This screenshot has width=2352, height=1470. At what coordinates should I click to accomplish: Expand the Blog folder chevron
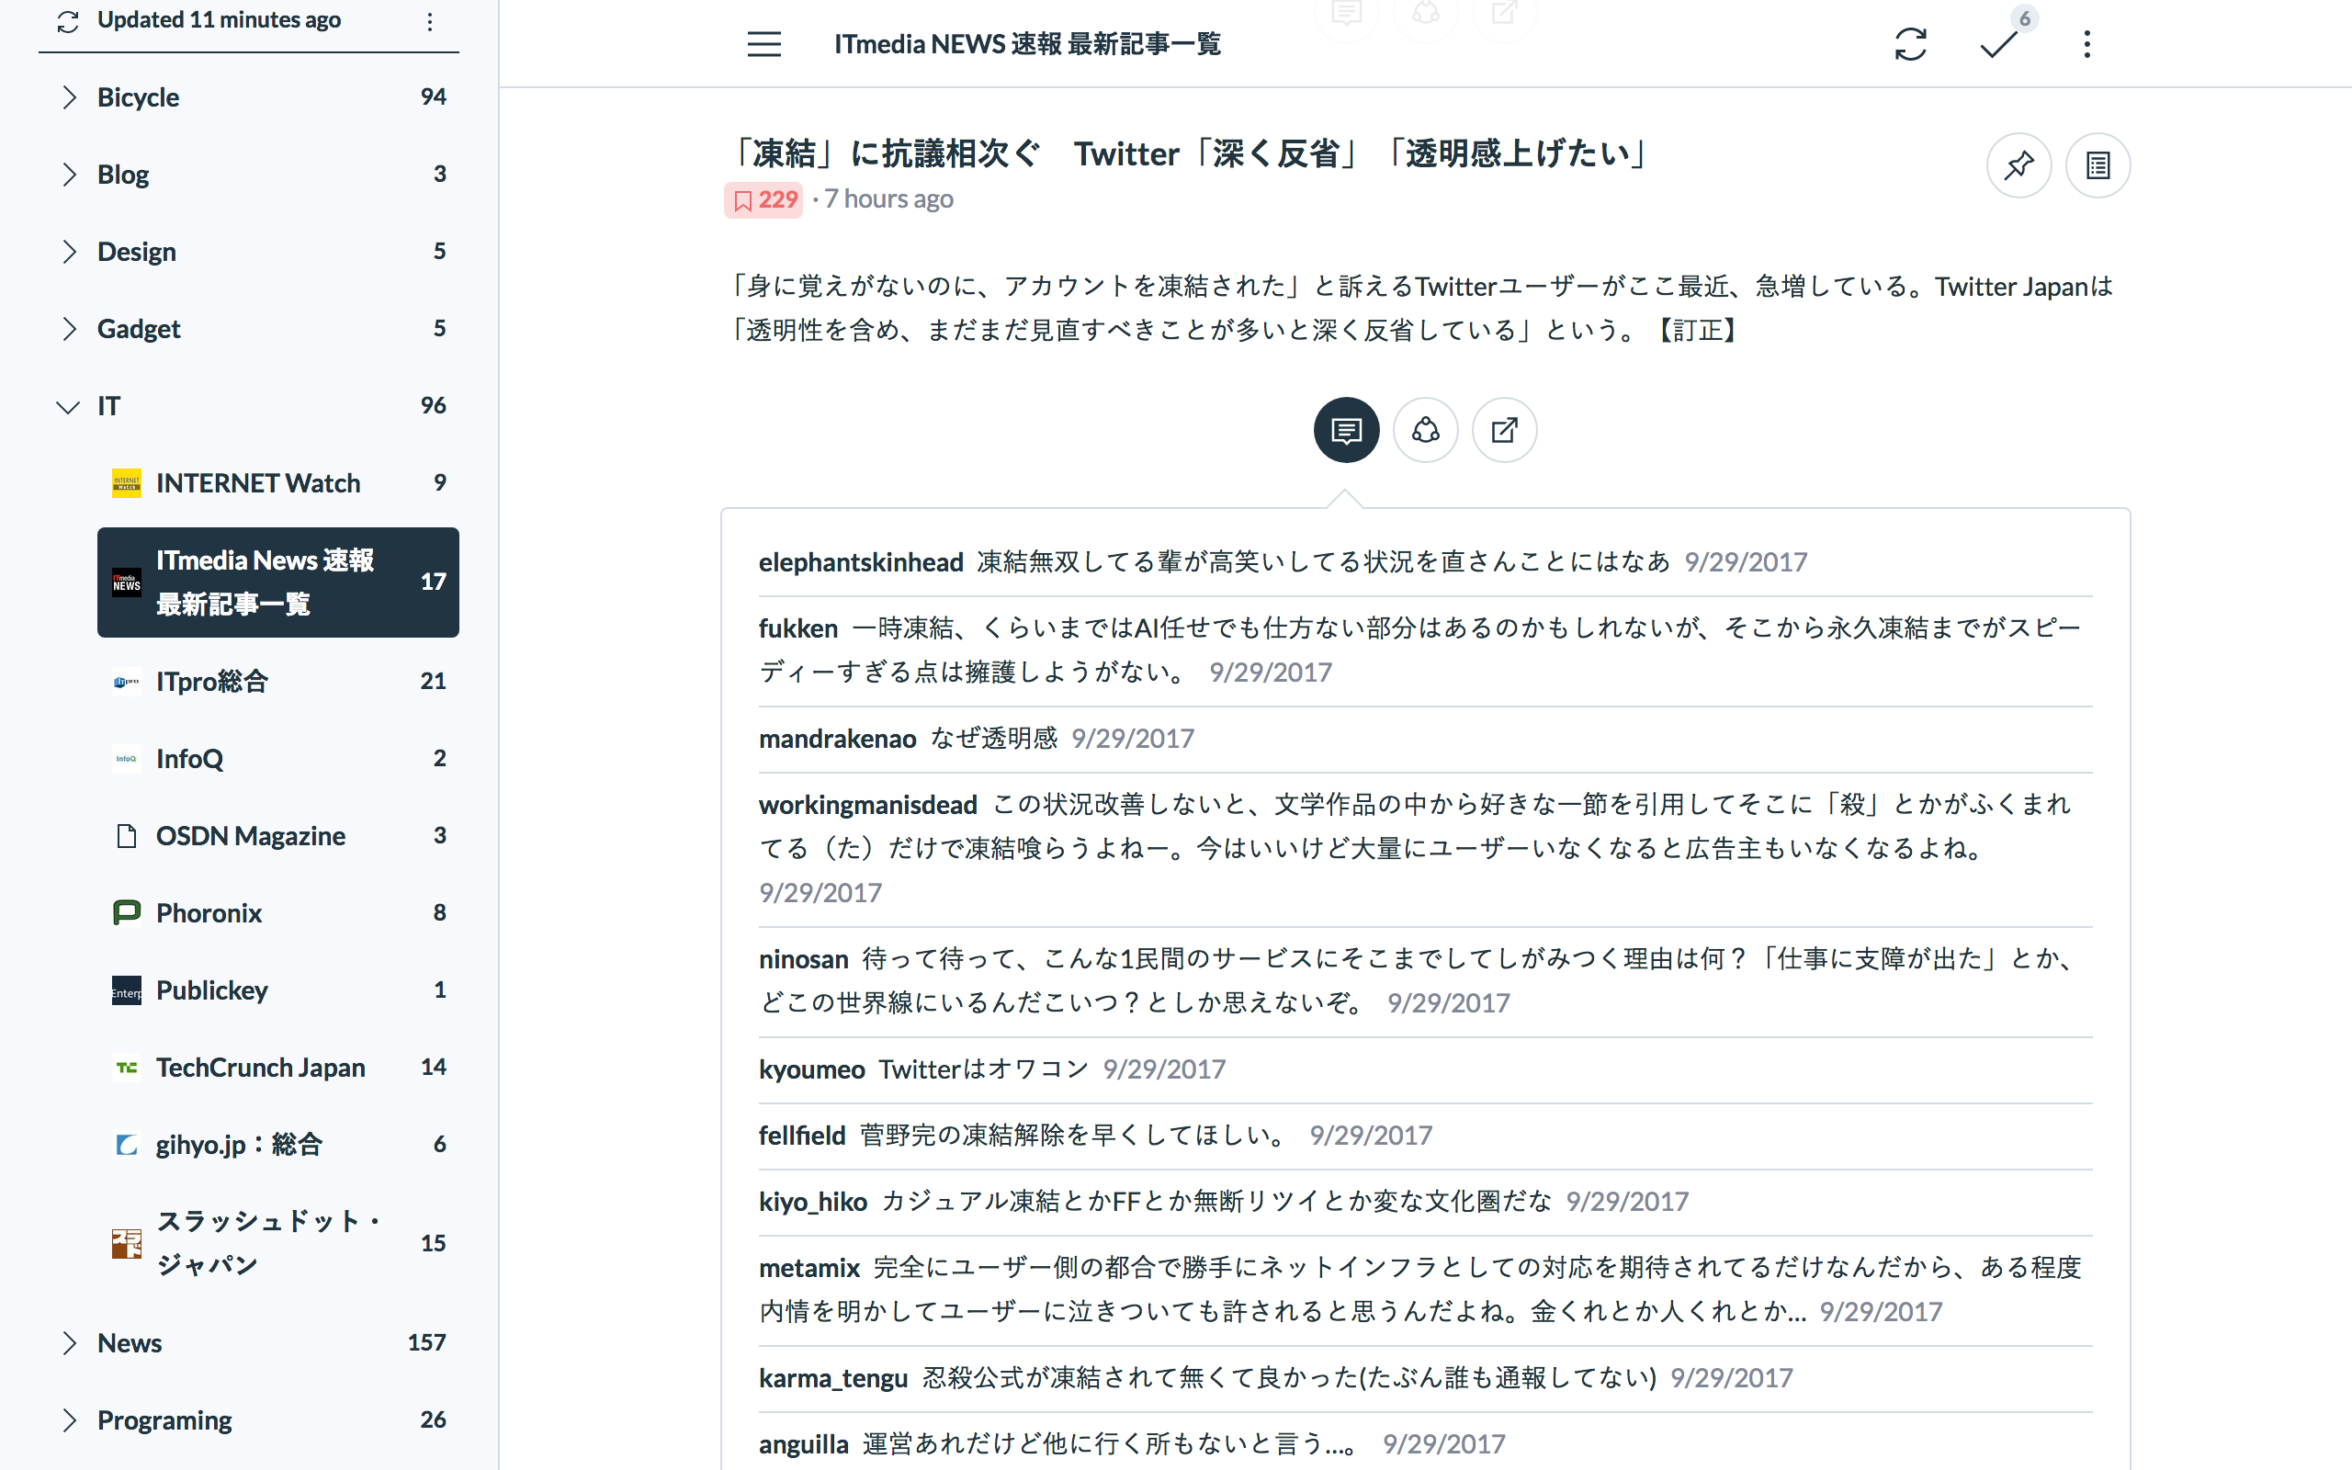coord(68,174)
